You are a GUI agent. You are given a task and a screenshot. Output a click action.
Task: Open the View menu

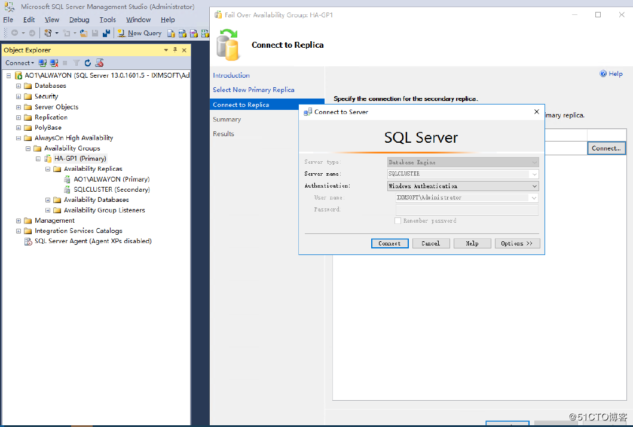click(x=51, y=20)
